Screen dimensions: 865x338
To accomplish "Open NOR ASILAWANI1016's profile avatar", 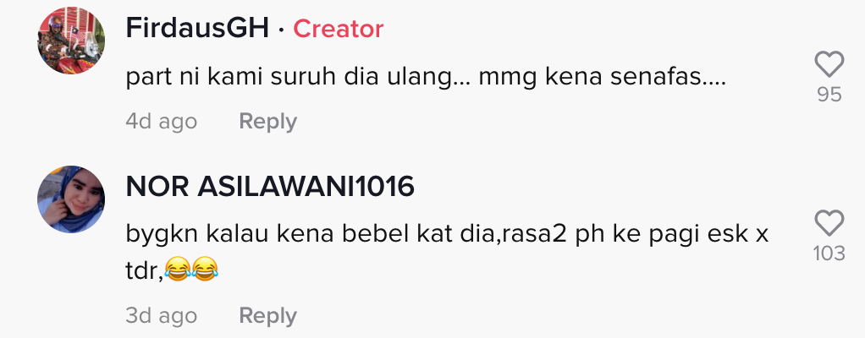I will click(71, 199).
